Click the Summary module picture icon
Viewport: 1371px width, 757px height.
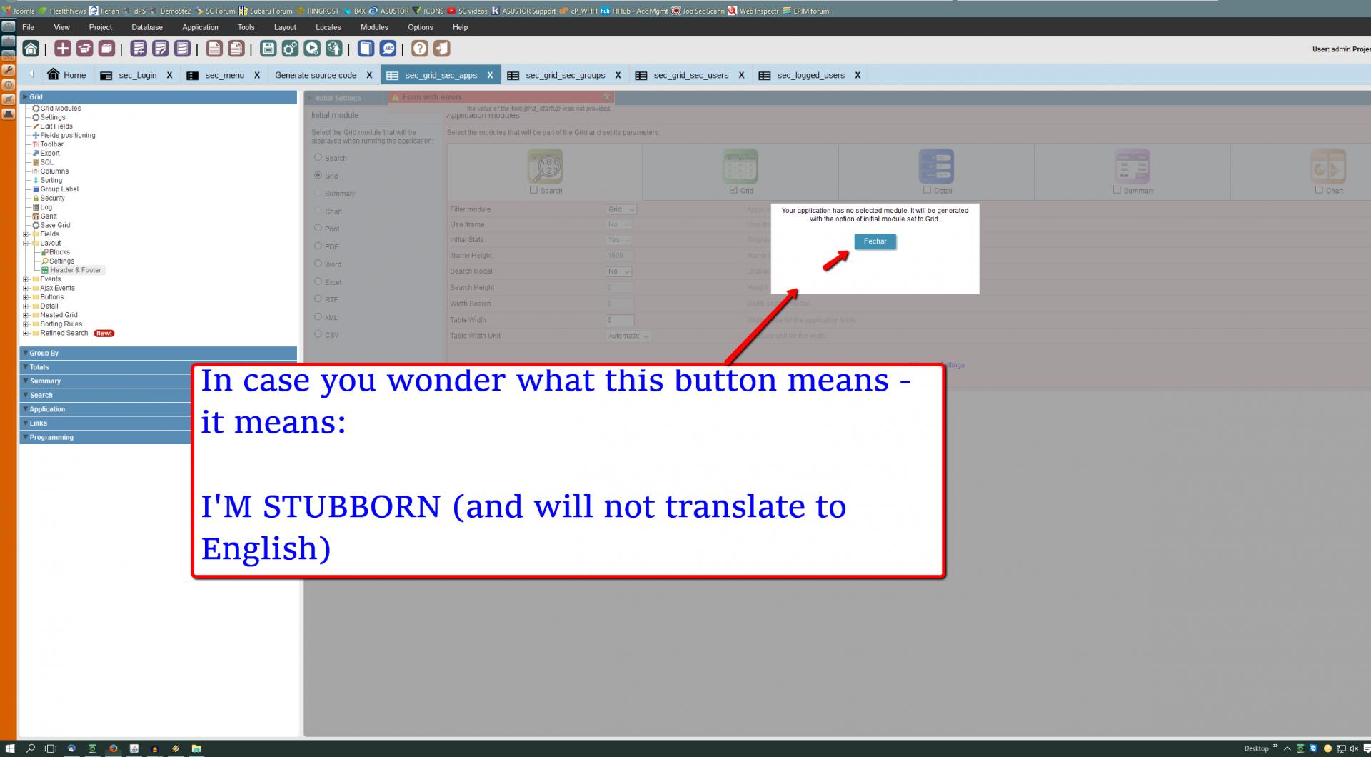click(x=1133, y=166)
